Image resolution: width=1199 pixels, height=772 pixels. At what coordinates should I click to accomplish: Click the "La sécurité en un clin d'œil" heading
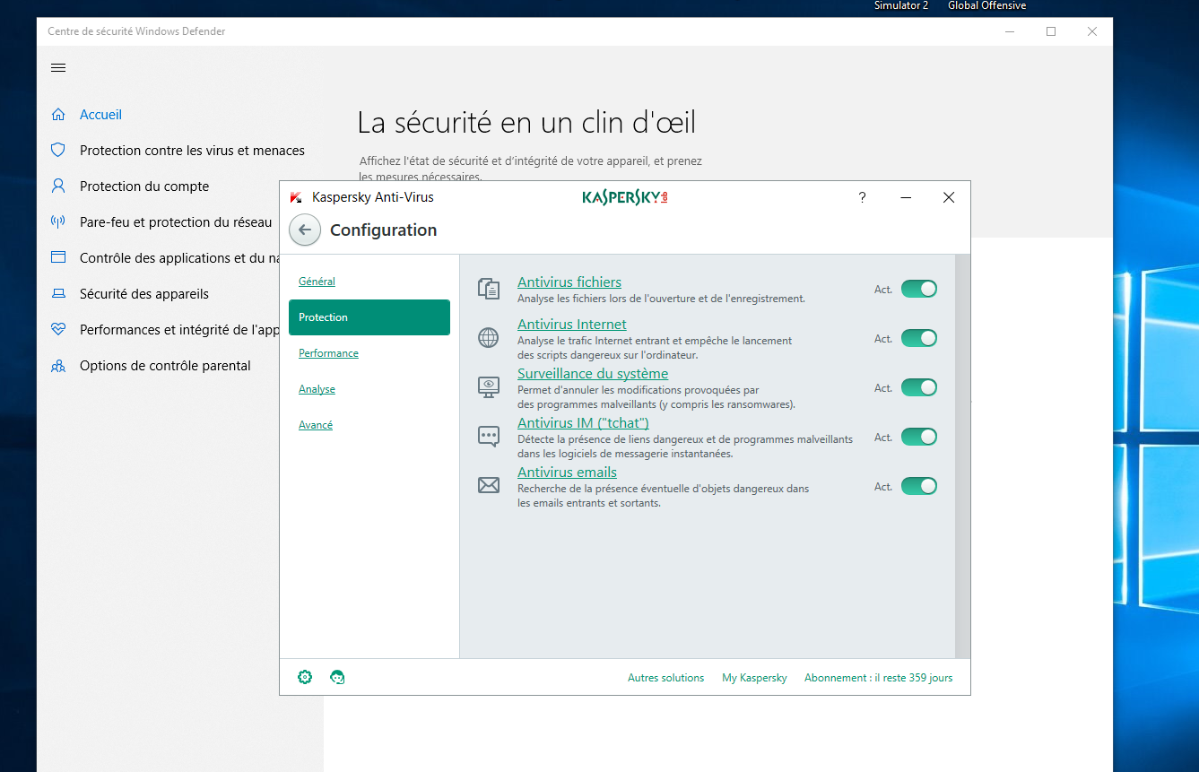(x=526, y=123)
